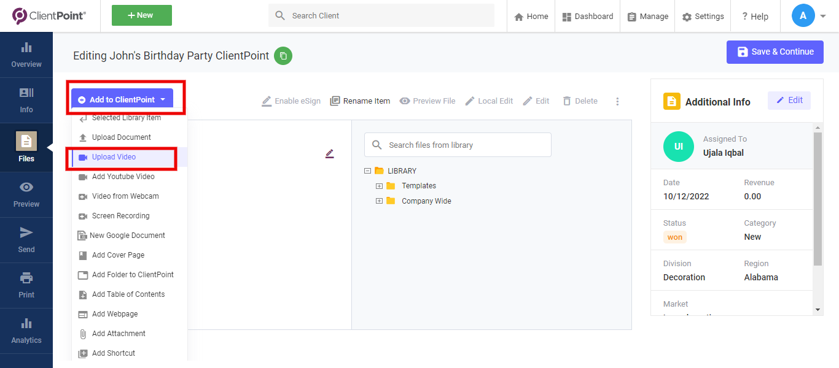Click Preview File toolbar item

tap(427, 101)
